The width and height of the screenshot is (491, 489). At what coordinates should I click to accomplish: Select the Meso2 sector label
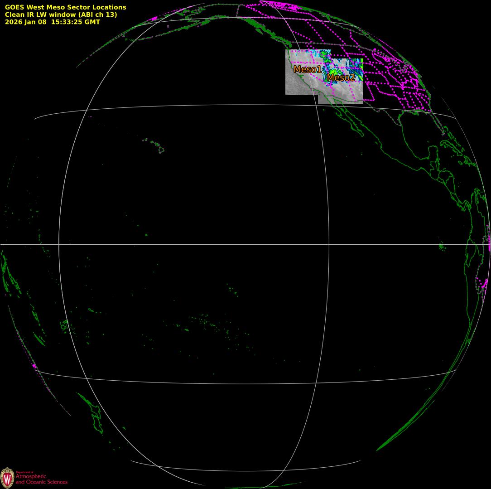pos(341,77)
